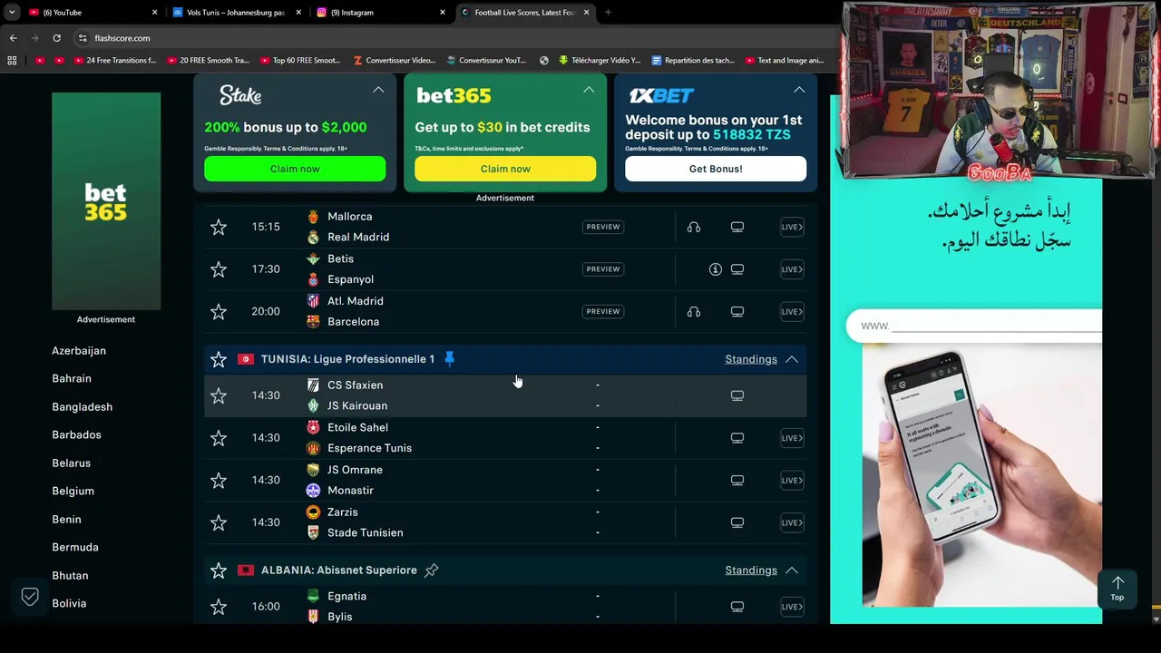Open TV icon on Mallorca vs Real Madrid row
The image size is (1161, 653).
(x=737, y=227)
